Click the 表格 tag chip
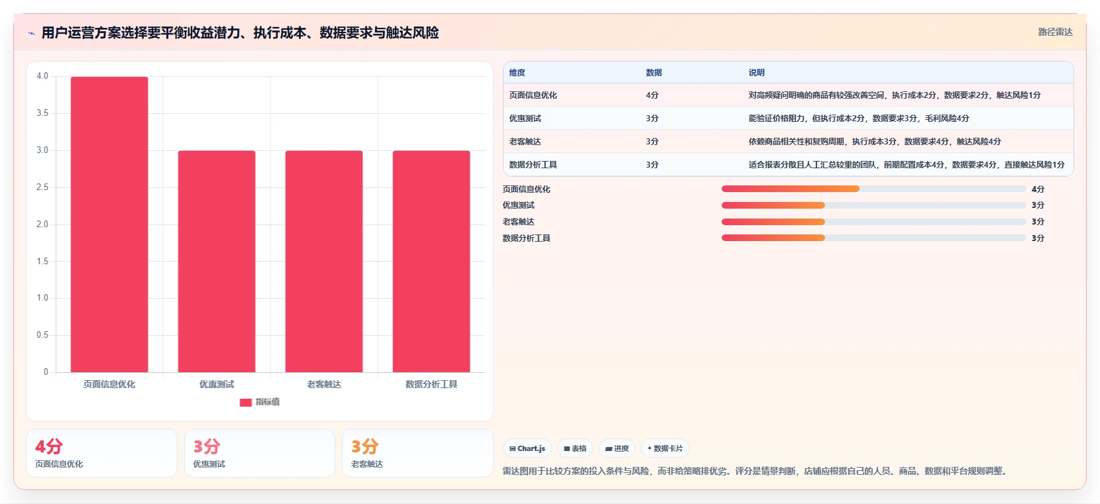 pos(575,448)
